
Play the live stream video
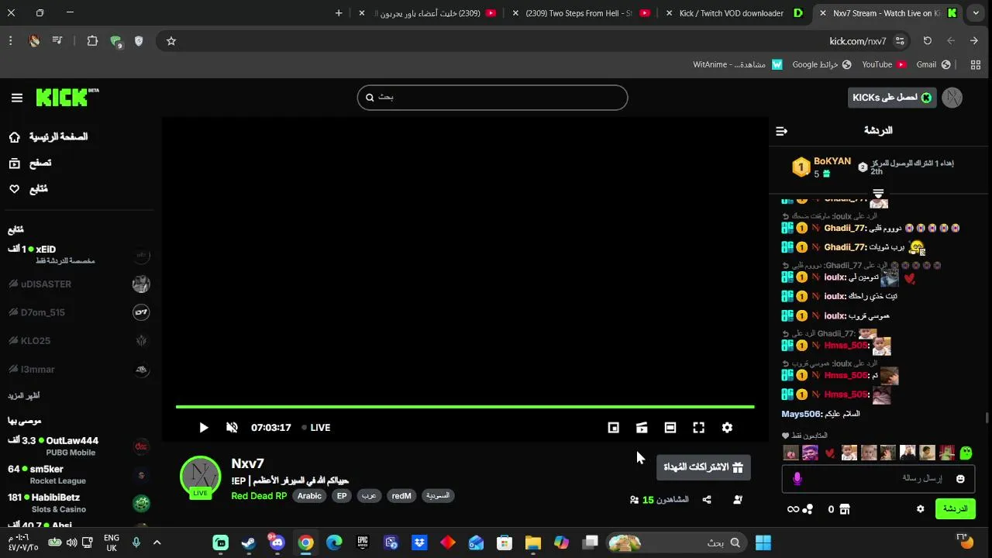203,428
